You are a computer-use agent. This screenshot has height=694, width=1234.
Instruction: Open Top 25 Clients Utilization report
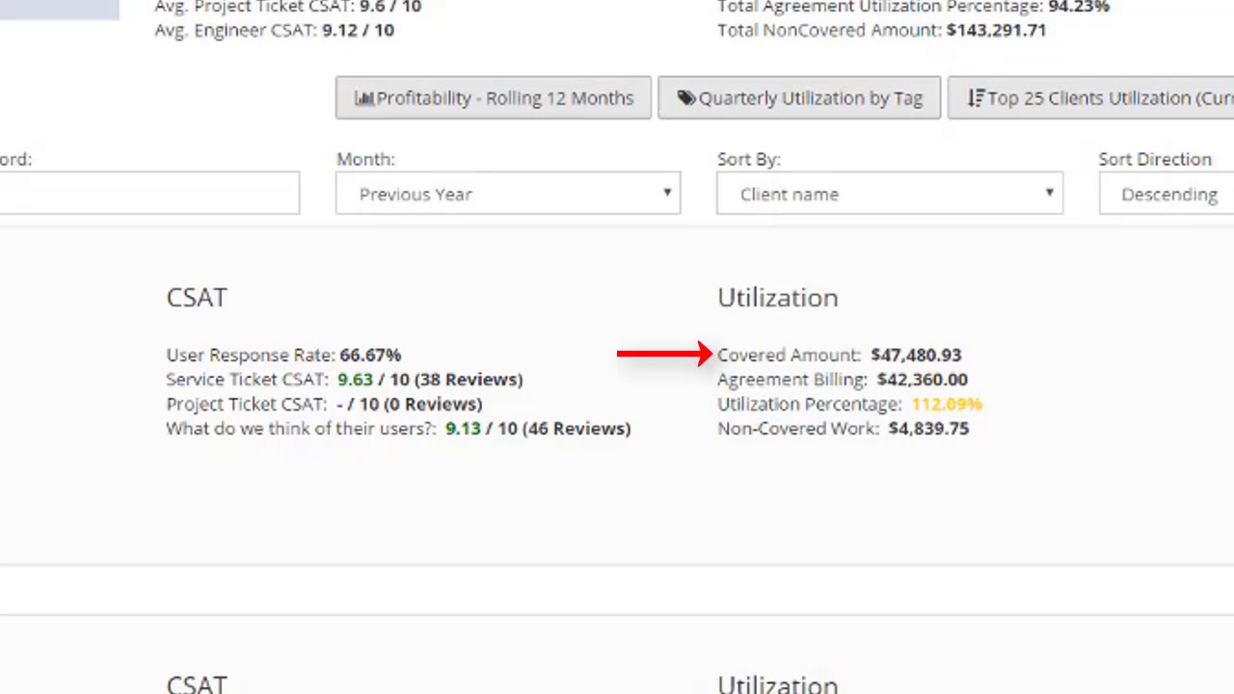[1090, 98]
